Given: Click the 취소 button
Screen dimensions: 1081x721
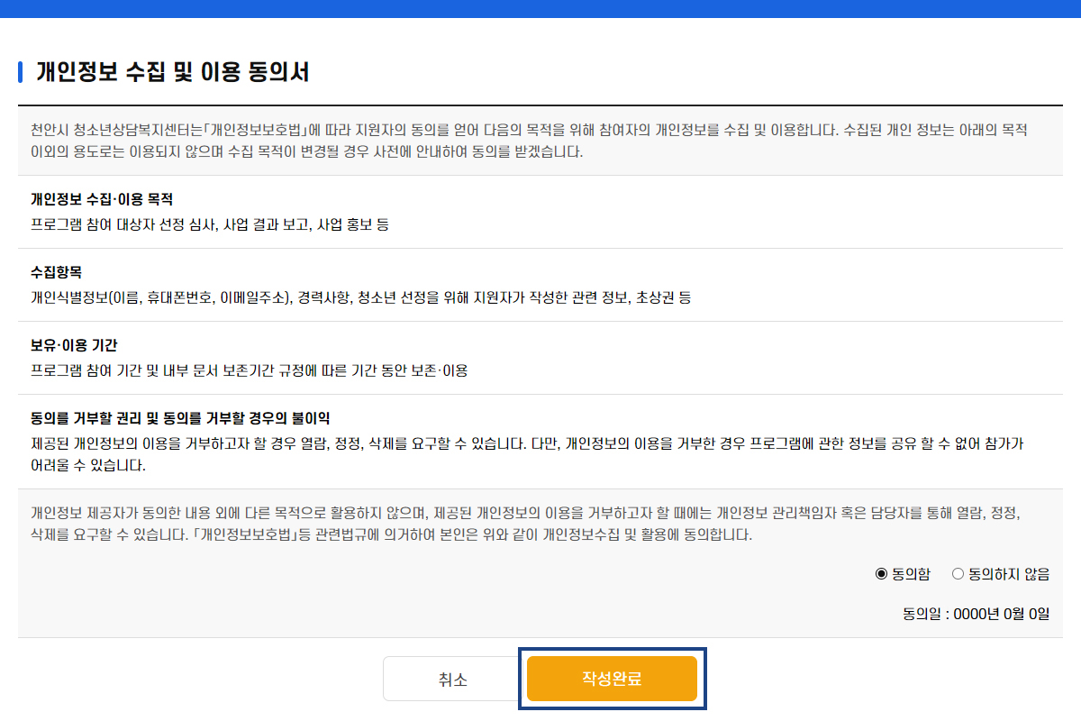Looking at the screenshot, I should (452, 679).
